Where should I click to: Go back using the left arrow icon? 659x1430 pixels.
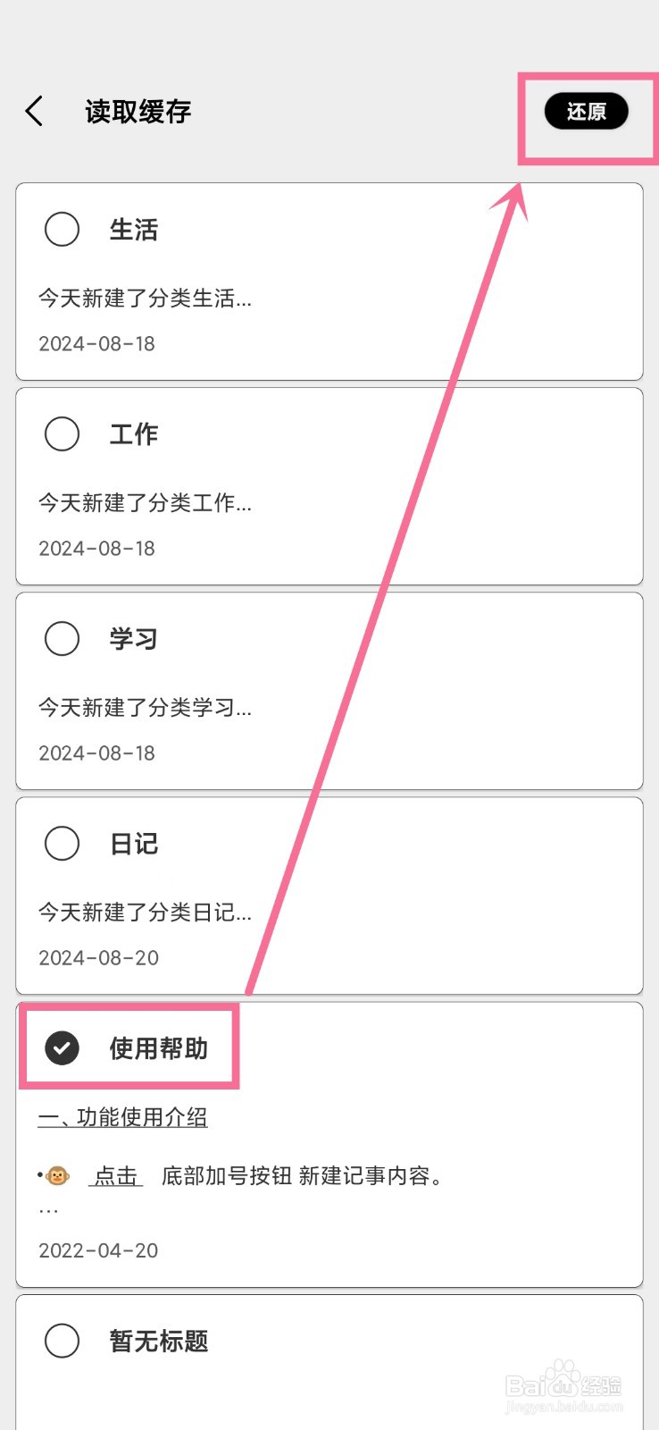(34, 112)
